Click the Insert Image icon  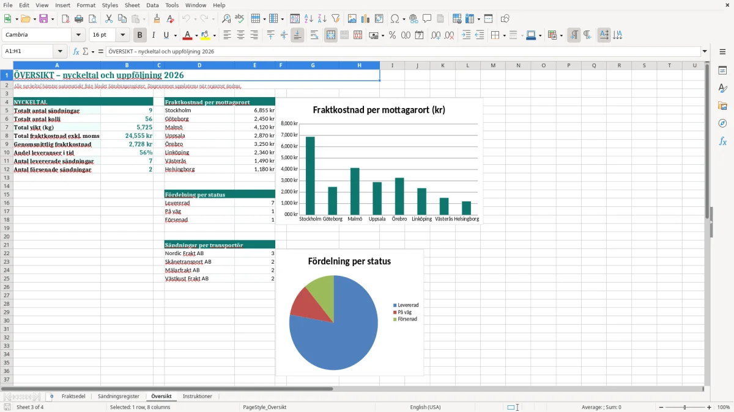[352, 19]
